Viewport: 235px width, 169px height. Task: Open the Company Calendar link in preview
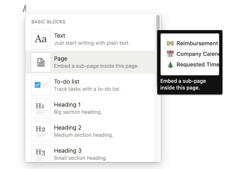click(x=198, y=54)
